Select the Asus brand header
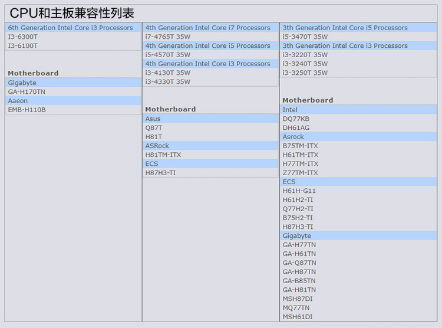The image size is (442, 328). click(210, 119)
